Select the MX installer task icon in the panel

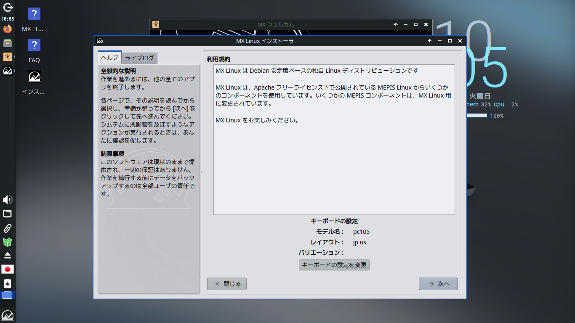click(x=8, y=71)
